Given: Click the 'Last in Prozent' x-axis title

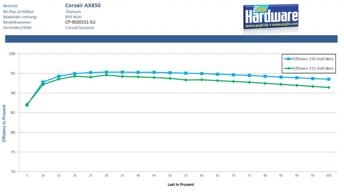Looking at the screenshot, I should (x=181, y=184).
